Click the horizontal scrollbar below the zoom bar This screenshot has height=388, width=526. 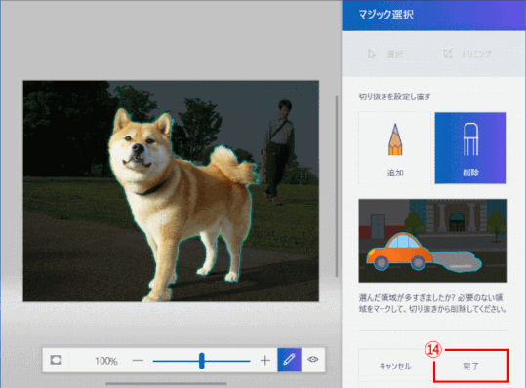[166, 384]
